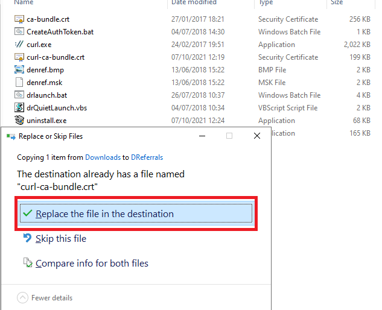Click the uninstall.exe application icon
The height and width of the screenshot is (310, 382).
point(19,121)
